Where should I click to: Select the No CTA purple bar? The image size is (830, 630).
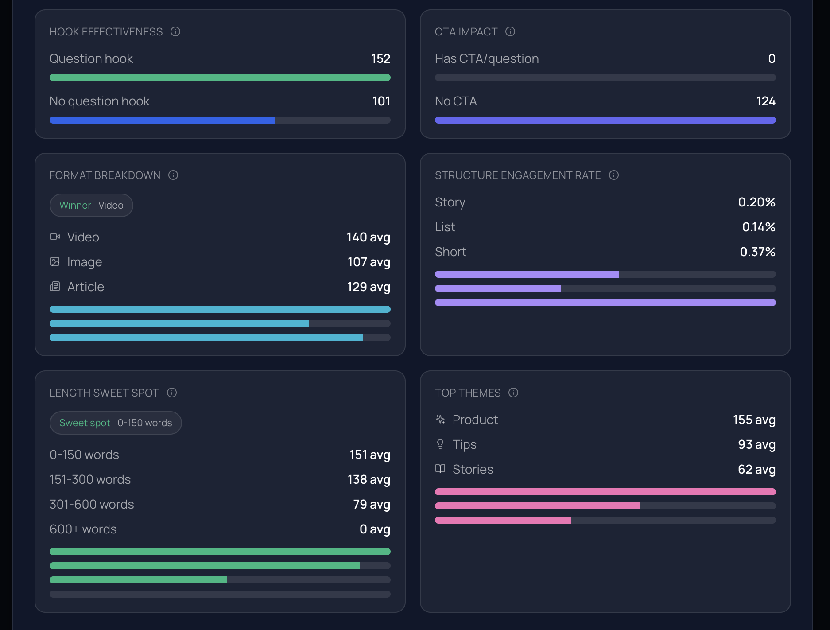[x=605, y=120]
